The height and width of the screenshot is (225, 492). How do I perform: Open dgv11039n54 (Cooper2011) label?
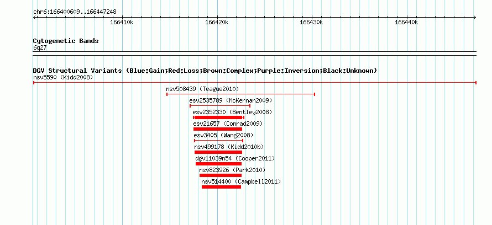click(235, 158)
